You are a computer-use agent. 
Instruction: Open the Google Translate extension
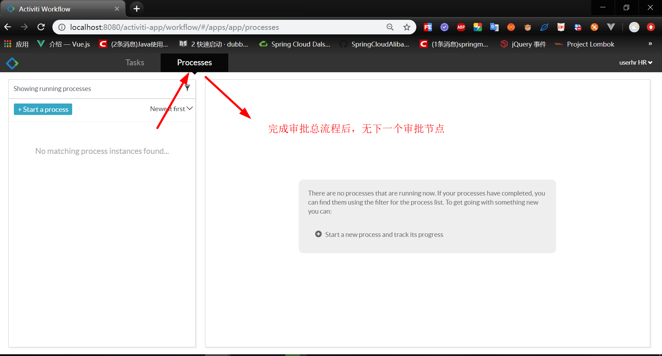point(494,27)
